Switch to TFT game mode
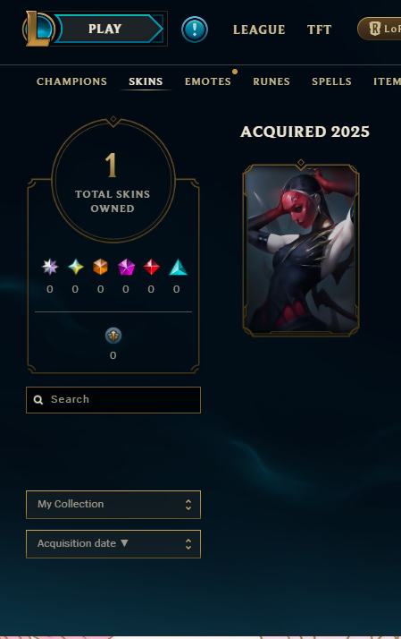This screenshot has height=639, width=401. tap(319, 30)
